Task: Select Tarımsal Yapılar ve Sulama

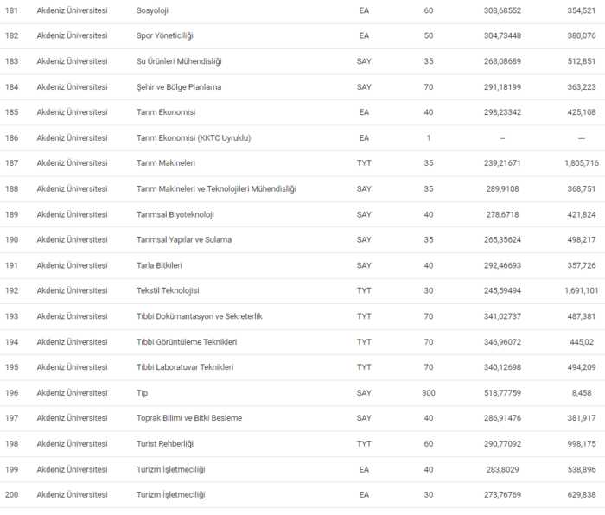Action: (184, 239)
